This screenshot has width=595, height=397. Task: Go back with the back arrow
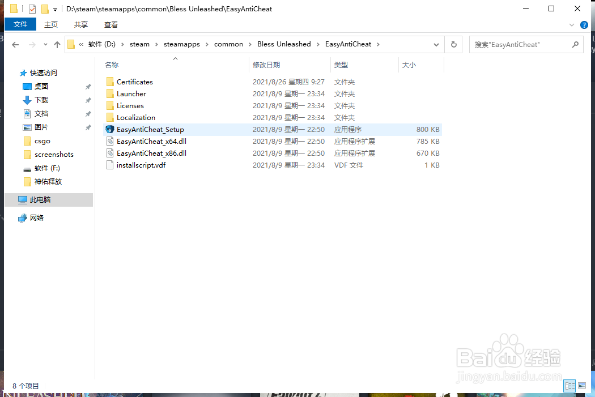(15, 45)
